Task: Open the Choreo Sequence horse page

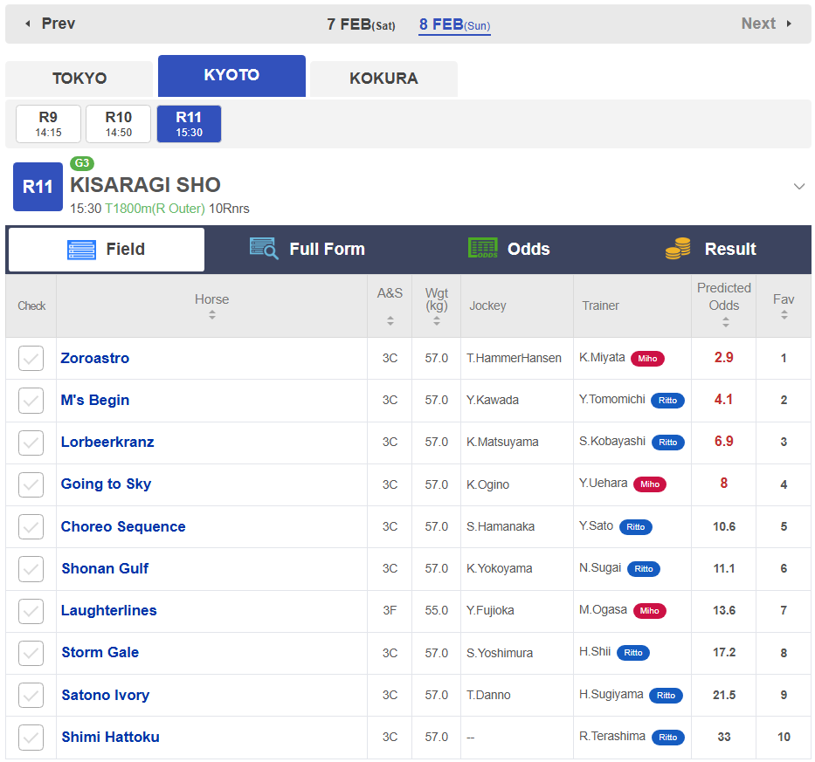Action: click(x=123, y=526)
